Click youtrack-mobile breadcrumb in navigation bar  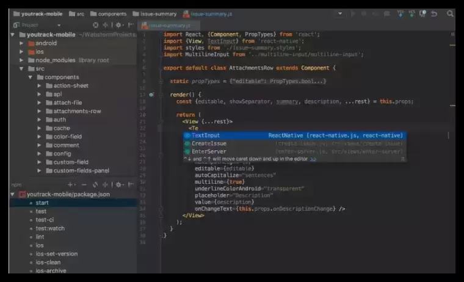click(38, 14)
